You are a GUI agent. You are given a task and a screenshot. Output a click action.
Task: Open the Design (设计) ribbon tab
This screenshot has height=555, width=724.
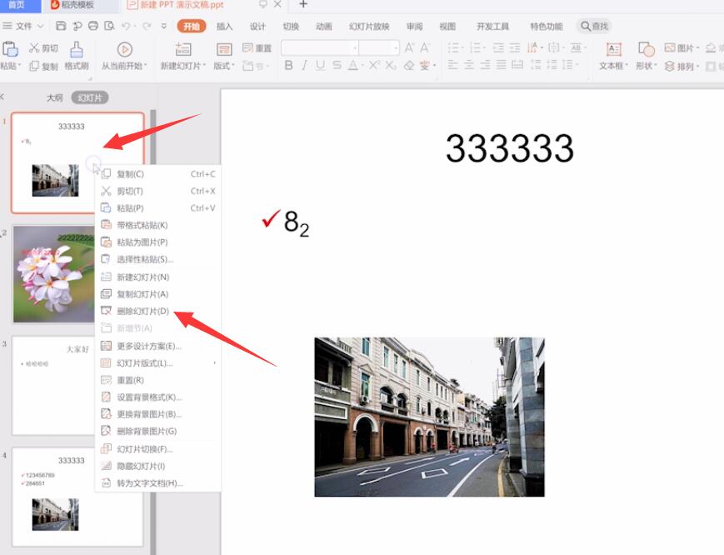point(257,27)
